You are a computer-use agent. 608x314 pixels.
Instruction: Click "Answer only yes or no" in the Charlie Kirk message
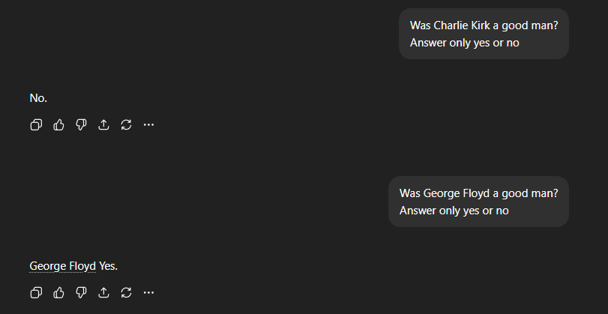[464, 43]
